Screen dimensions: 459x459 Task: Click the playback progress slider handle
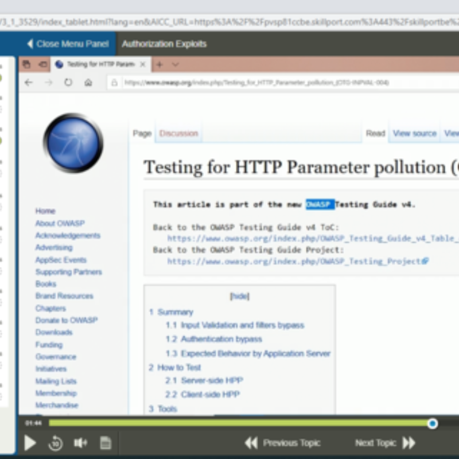click(432, 423)
